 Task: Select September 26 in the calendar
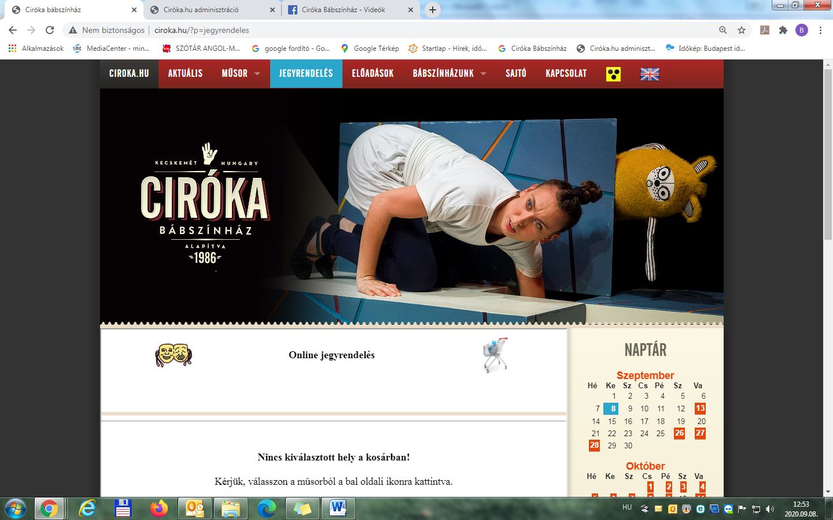[x=679, y=433]
